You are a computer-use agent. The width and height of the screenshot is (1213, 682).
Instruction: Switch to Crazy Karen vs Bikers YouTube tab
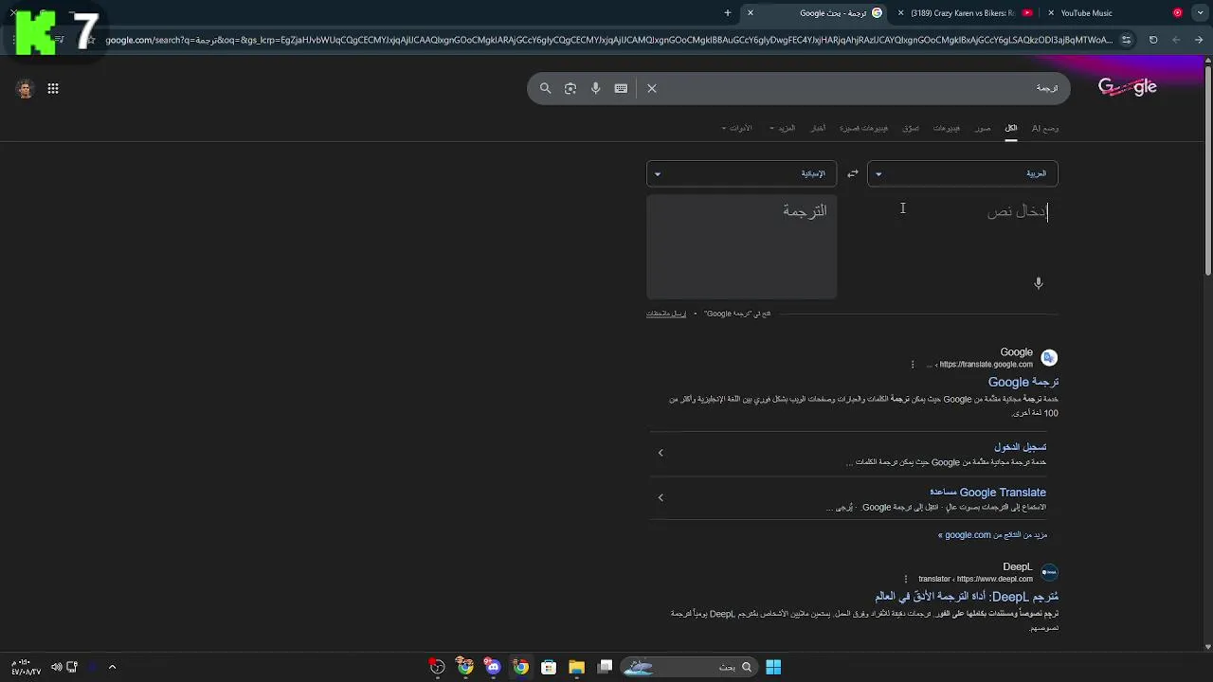pos(969,13)
